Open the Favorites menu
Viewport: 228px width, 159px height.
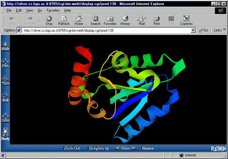53,10
